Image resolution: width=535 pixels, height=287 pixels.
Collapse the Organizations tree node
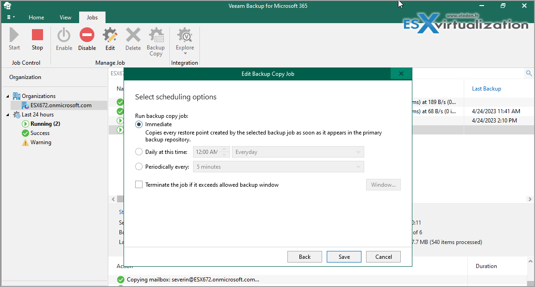click(x=8, y=96)
